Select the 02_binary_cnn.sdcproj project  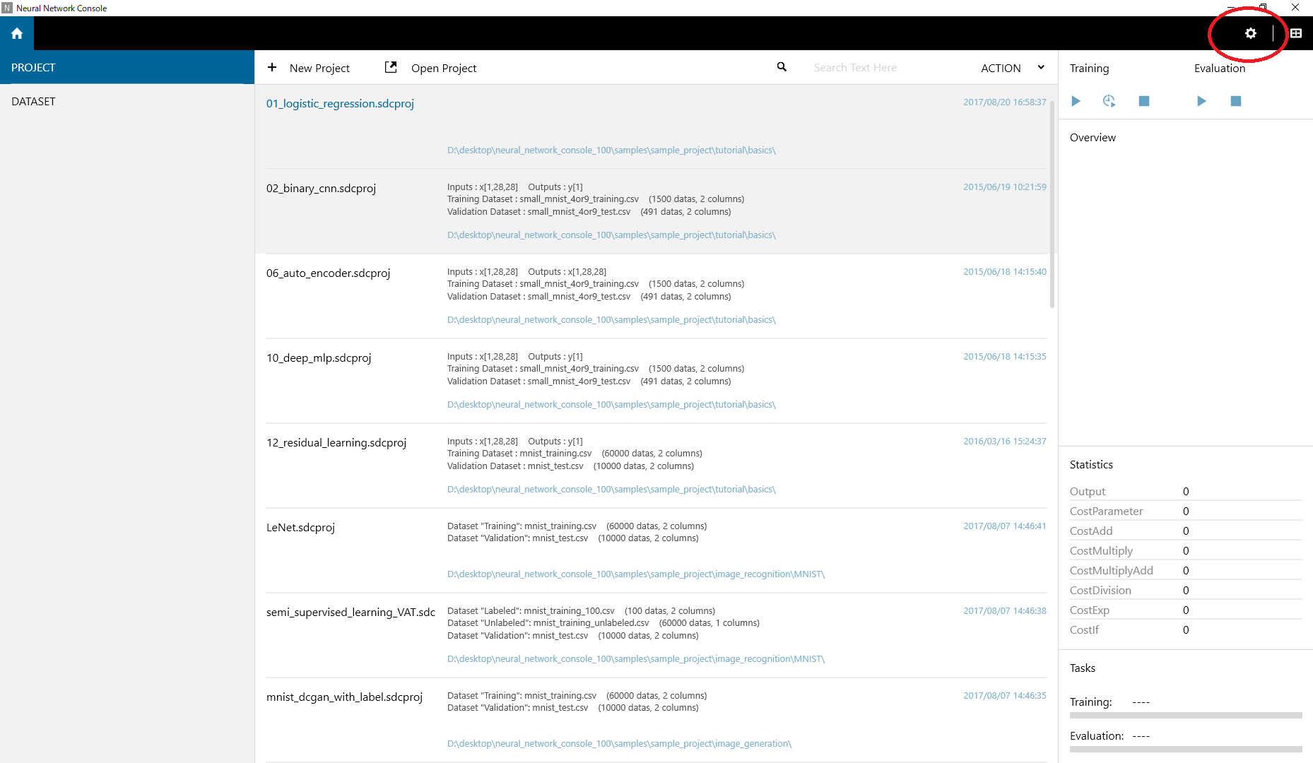pyautogui.click(x=321, y=188)
